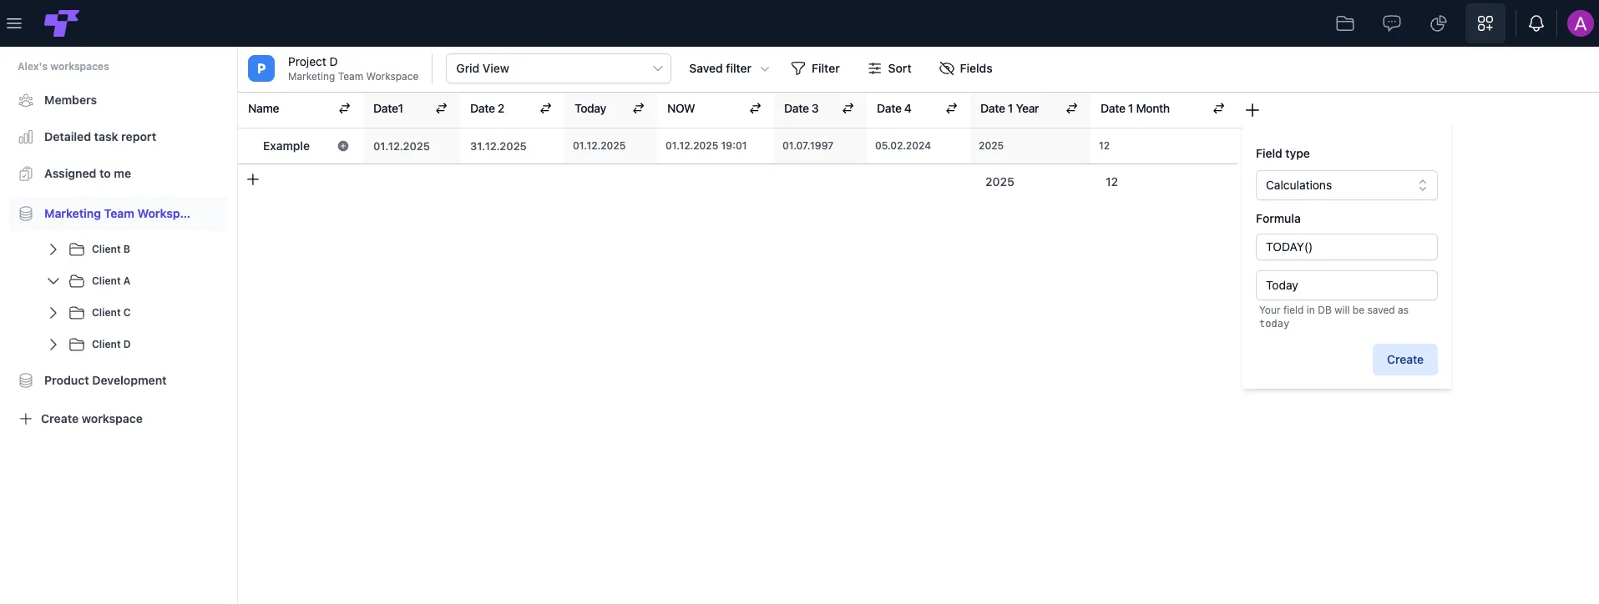Click the swap icon on Name column

[345, 108]
